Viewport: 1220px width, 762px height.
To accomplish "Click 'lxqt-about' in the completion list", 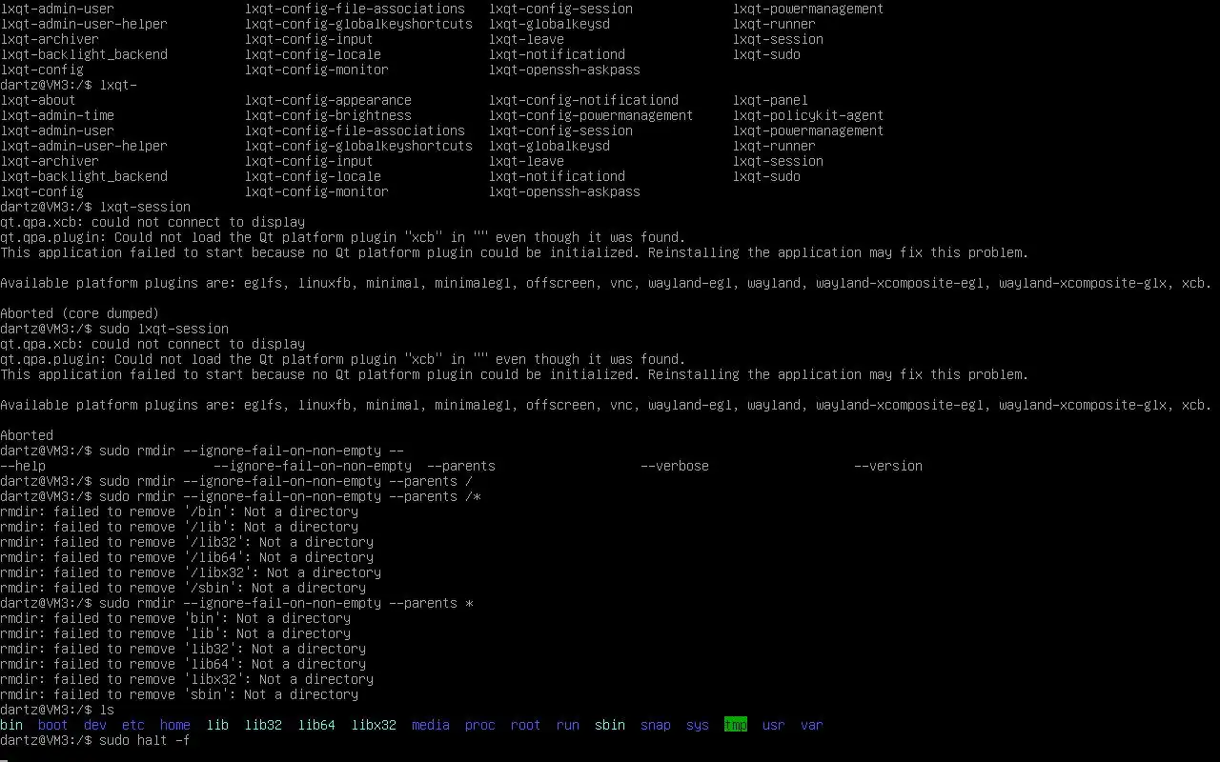I will pyautogui.click(x=38, y=100).
